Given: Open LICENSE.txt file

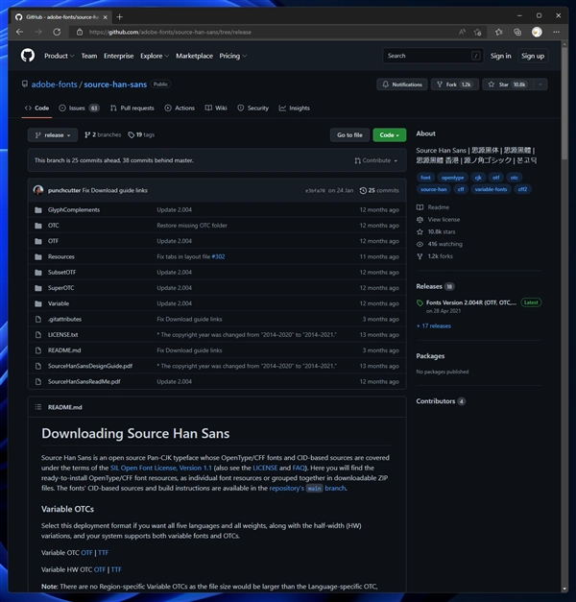Looking at the screenshot, I should [x=63, y=335].
